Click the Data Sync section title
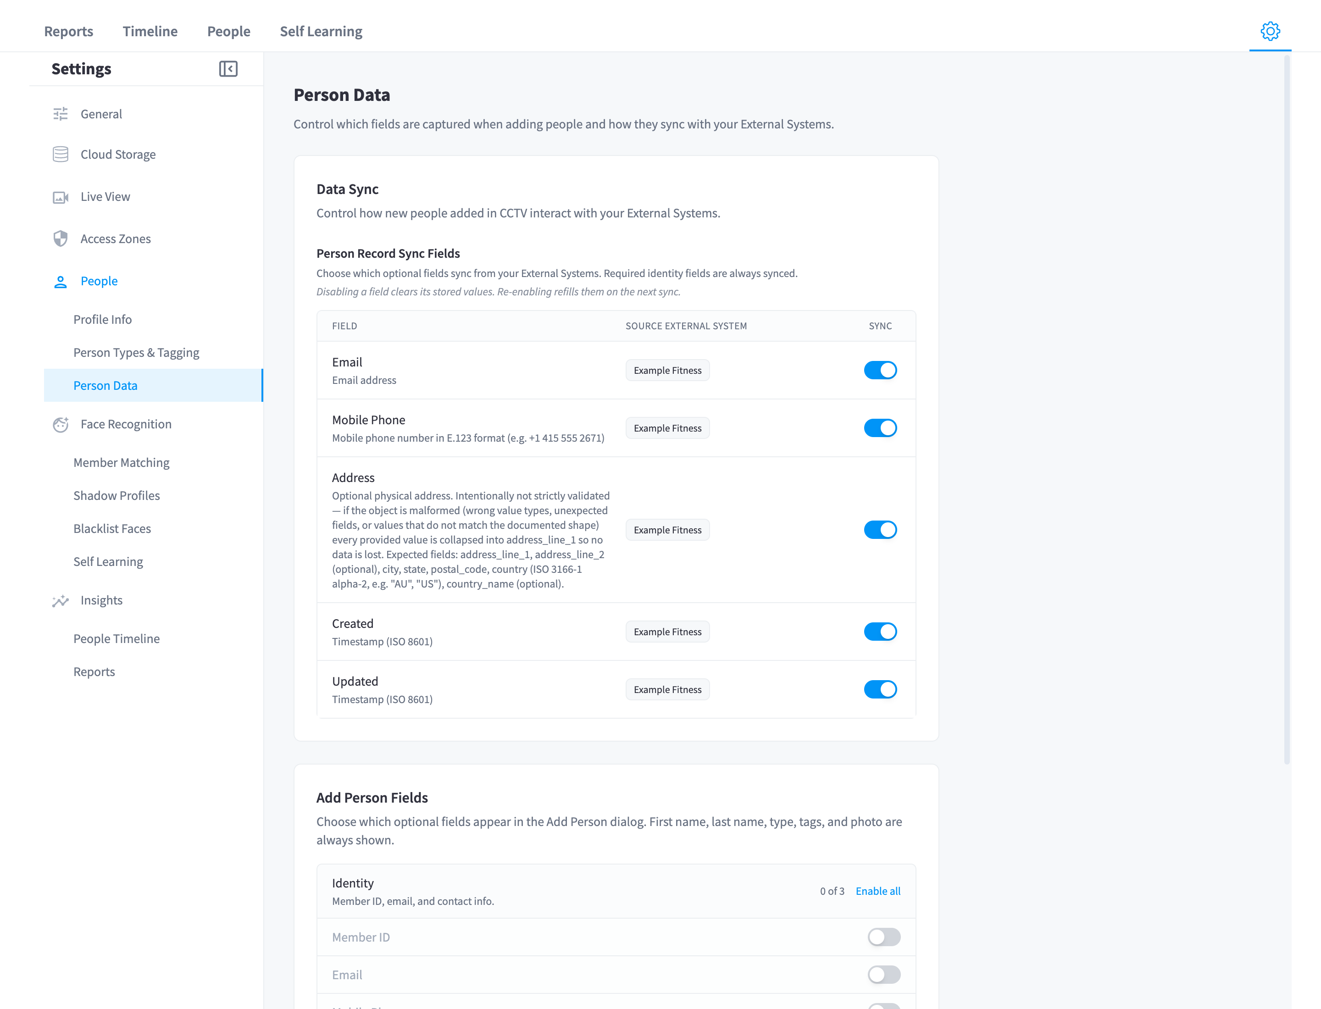 coord(347,189)
